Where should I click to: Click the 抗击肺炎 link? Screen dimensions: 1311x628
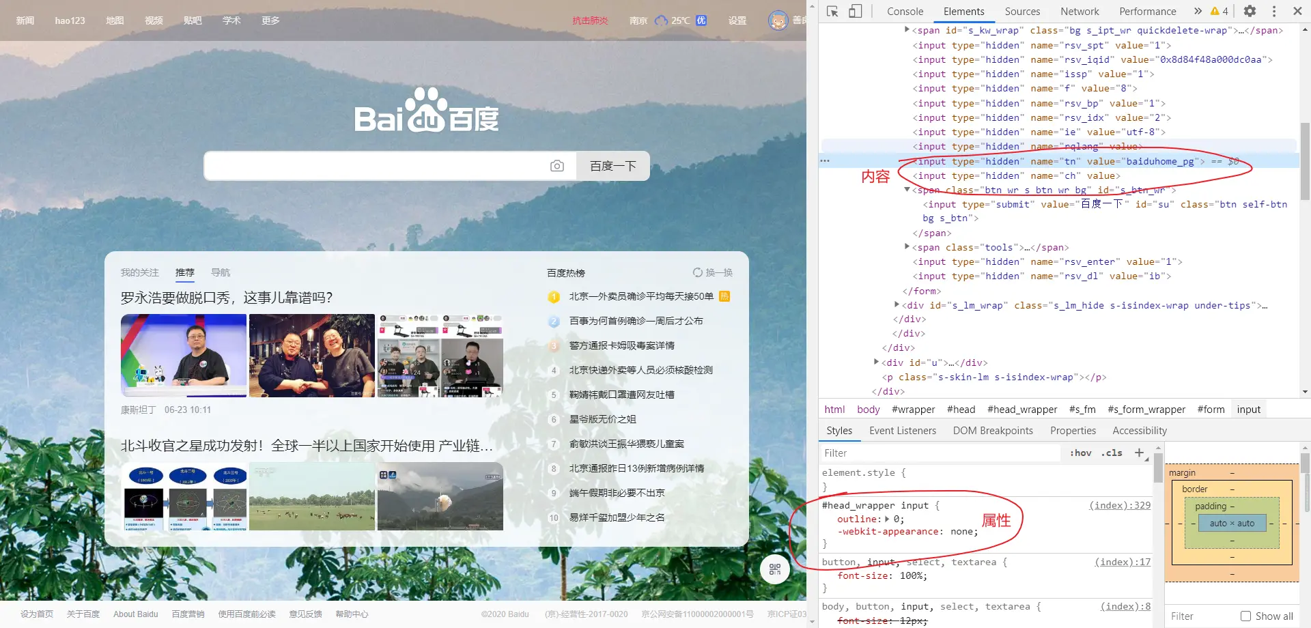pyautogui.click(x=590, y=20)
